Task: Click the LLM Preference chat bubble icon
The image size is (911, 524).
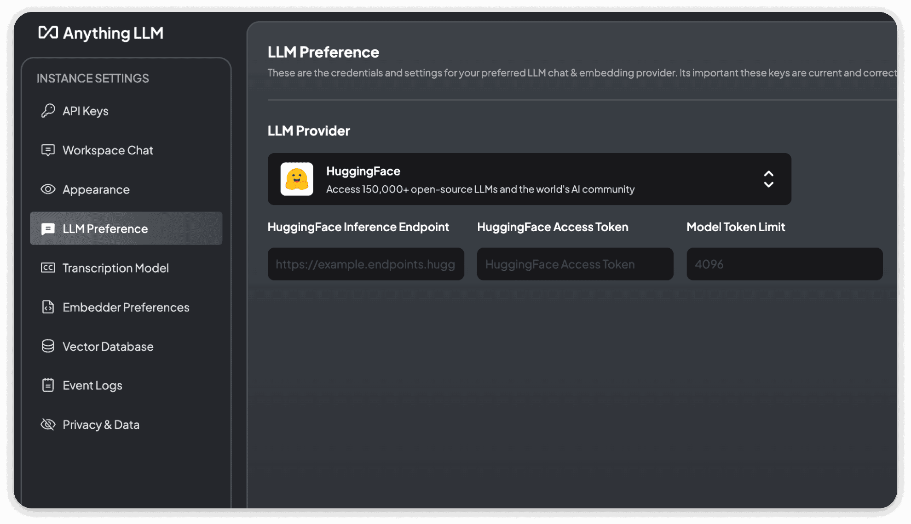Action: point(48,229)
